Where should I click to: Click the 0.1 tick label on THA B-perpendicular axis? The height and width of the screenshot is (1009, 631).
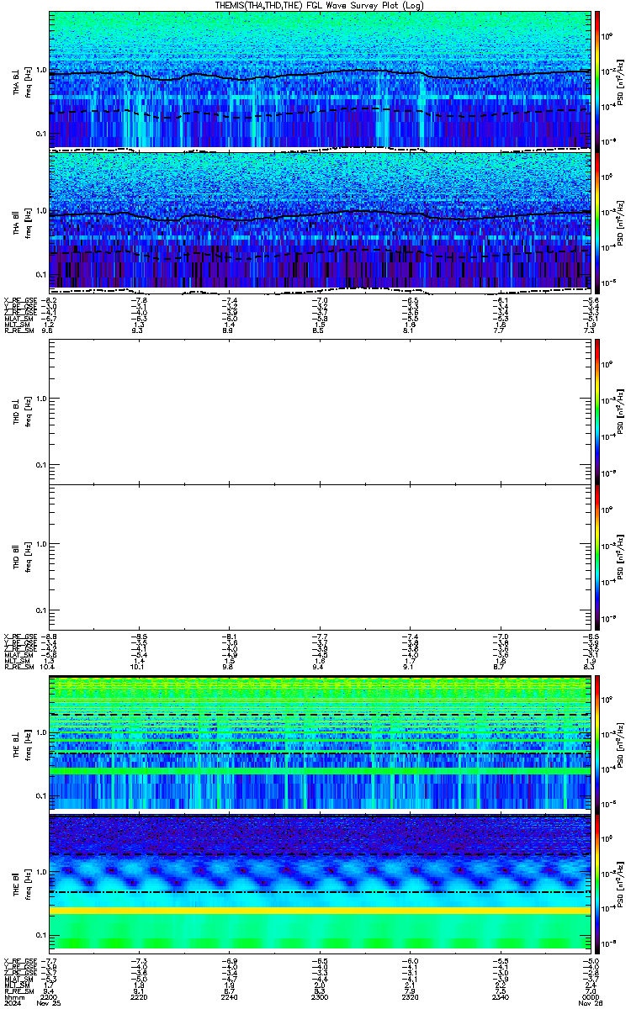point(40,134)
